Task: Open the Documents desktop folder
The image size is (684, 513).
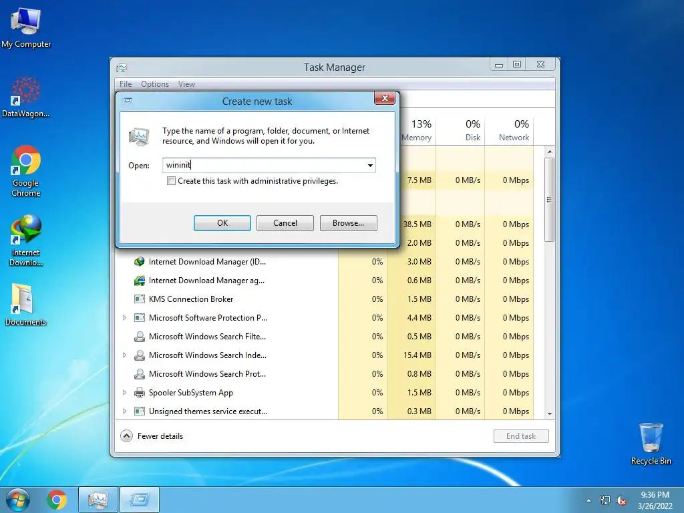Action: click(26, 305)
